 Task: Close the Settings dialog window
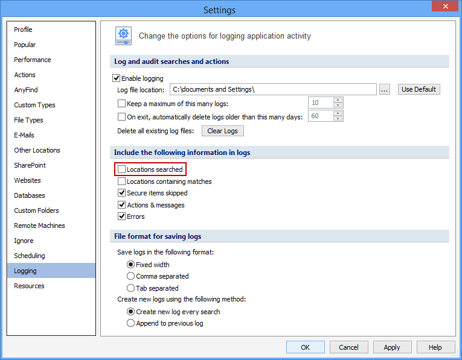click(x=444, y=7)
